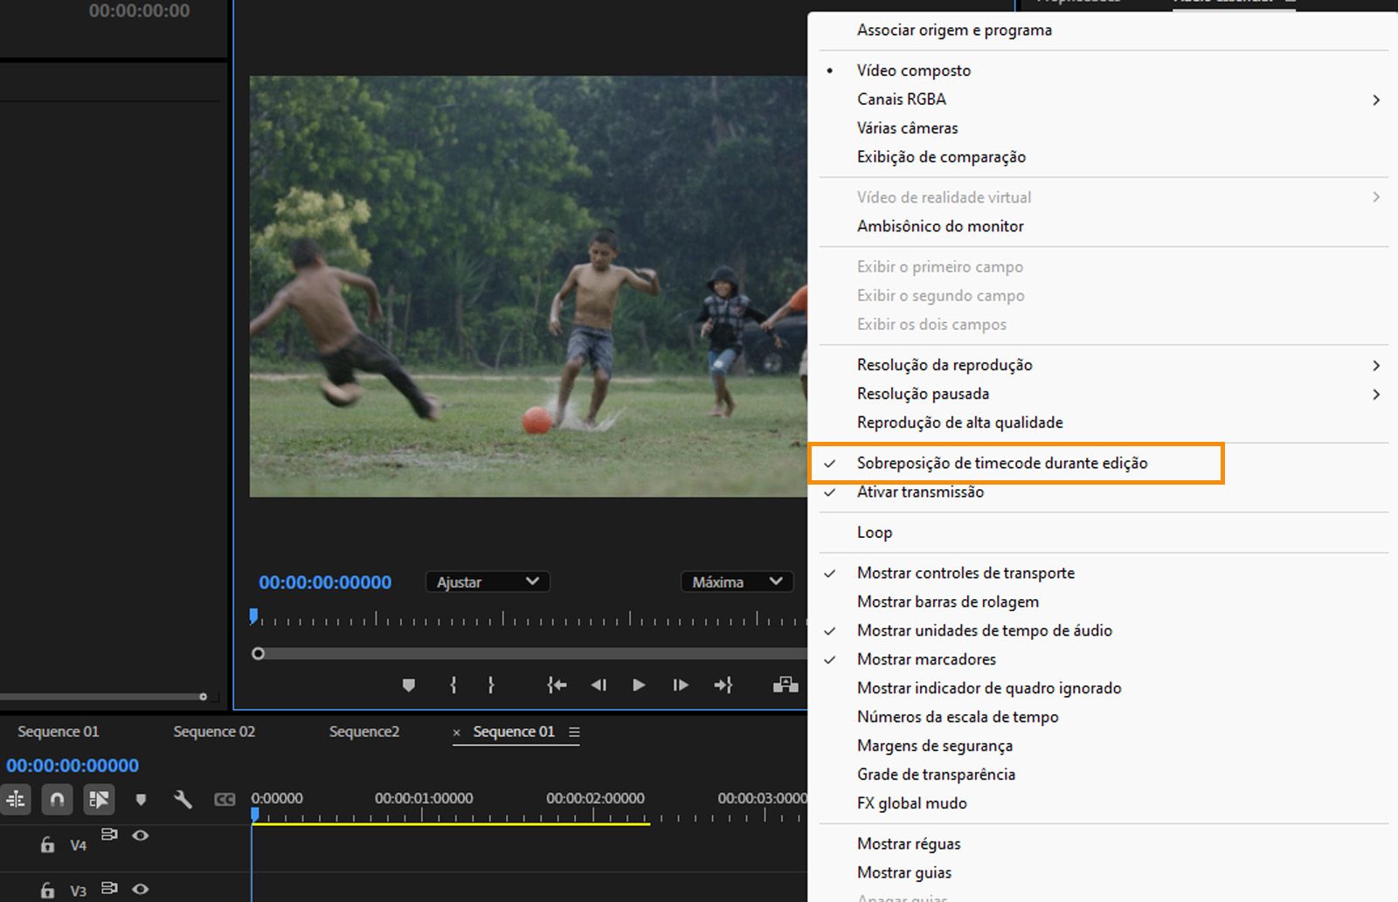Click the Insert/Overwrite as Nests icon
Screen dimensions: 1398x902
16,799
